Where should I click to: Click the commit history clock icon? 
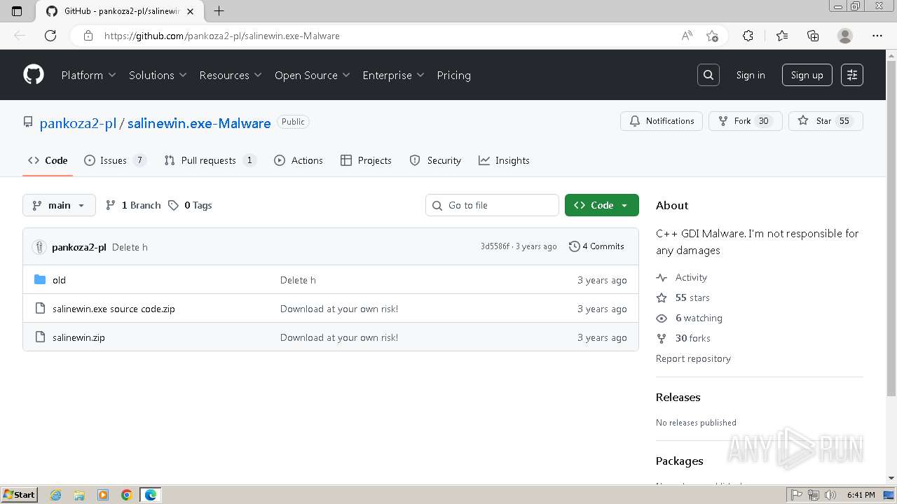pos(574,246)
